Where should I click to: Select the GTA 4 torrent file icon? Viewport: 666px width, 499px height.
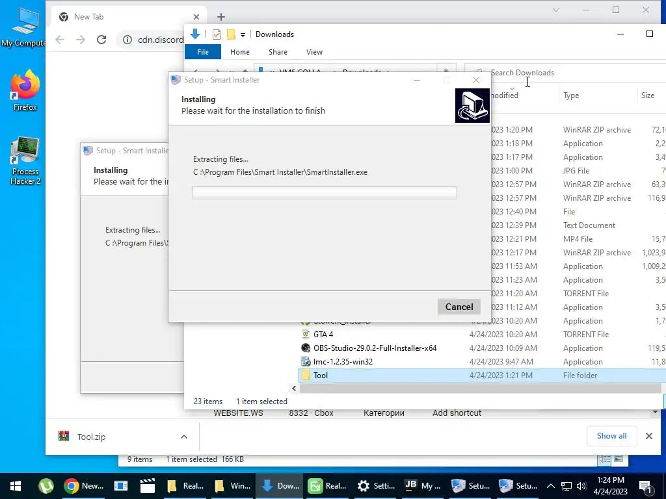pyautogui.click(x=306, y=335)
